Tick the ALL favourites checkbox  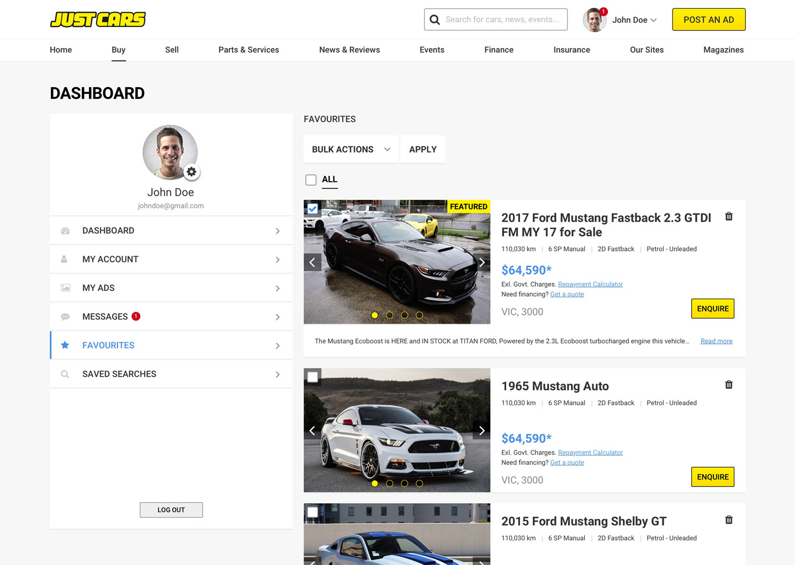tap(311, 180)
